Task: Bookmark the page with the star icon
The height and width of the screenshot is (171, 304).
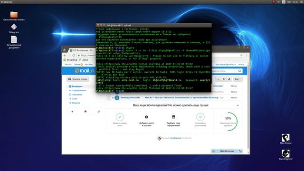Action: coord(241,56)
